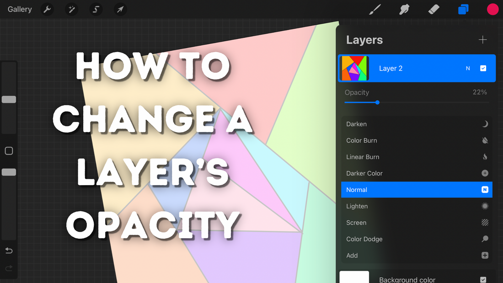Screen dimensions: 503x283
Task: Open the Adjustments magic wand menu
Action: pos(71,9)
